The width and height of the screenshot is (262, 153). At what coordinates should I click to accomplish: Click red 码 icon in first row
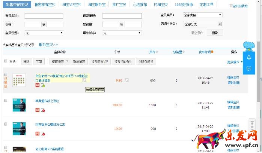click(37, 85)
